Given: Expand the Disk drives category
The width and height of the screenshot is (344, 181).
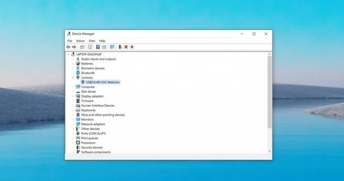Looking at the screenshot, I should (73, 91).
